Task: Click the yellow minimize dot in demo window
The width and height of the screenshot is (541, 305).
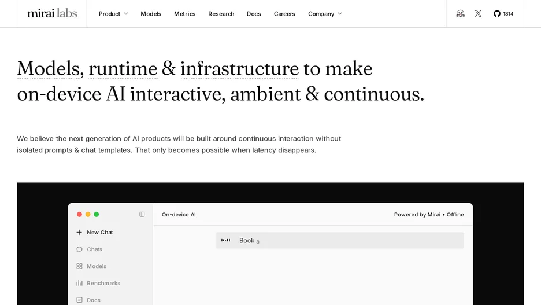Action: [88, 214]
